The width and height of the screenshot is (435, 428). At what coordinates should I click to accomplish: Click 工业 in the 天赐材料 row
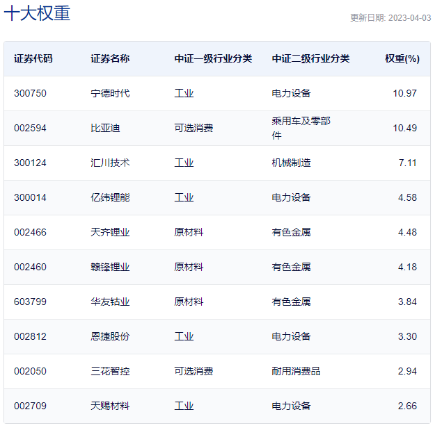click(x=184, y=406)
